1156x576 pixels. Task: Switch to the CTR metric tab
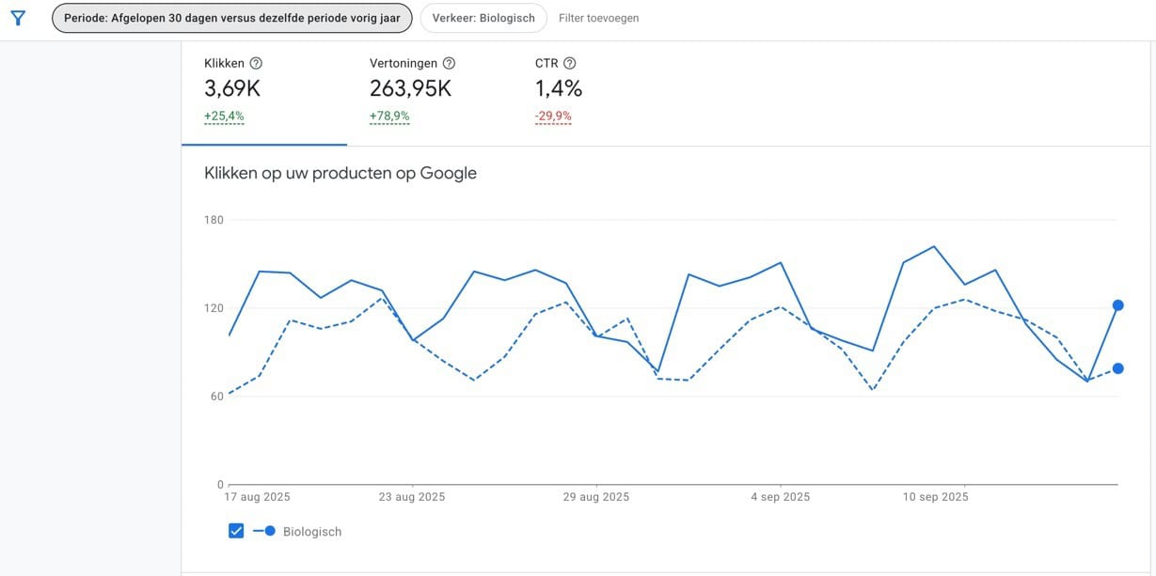[x=557, y=87]
